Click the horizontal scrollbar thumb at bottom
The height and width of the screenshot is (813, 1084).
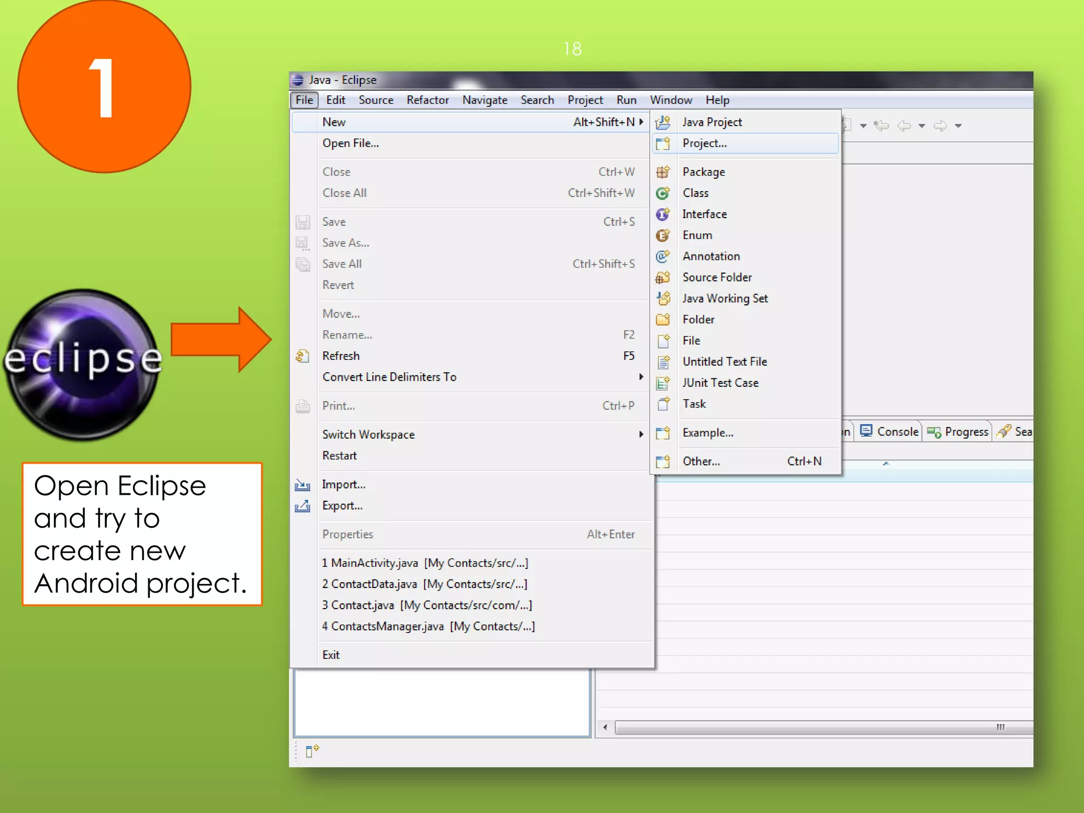[x=824, y=728]
